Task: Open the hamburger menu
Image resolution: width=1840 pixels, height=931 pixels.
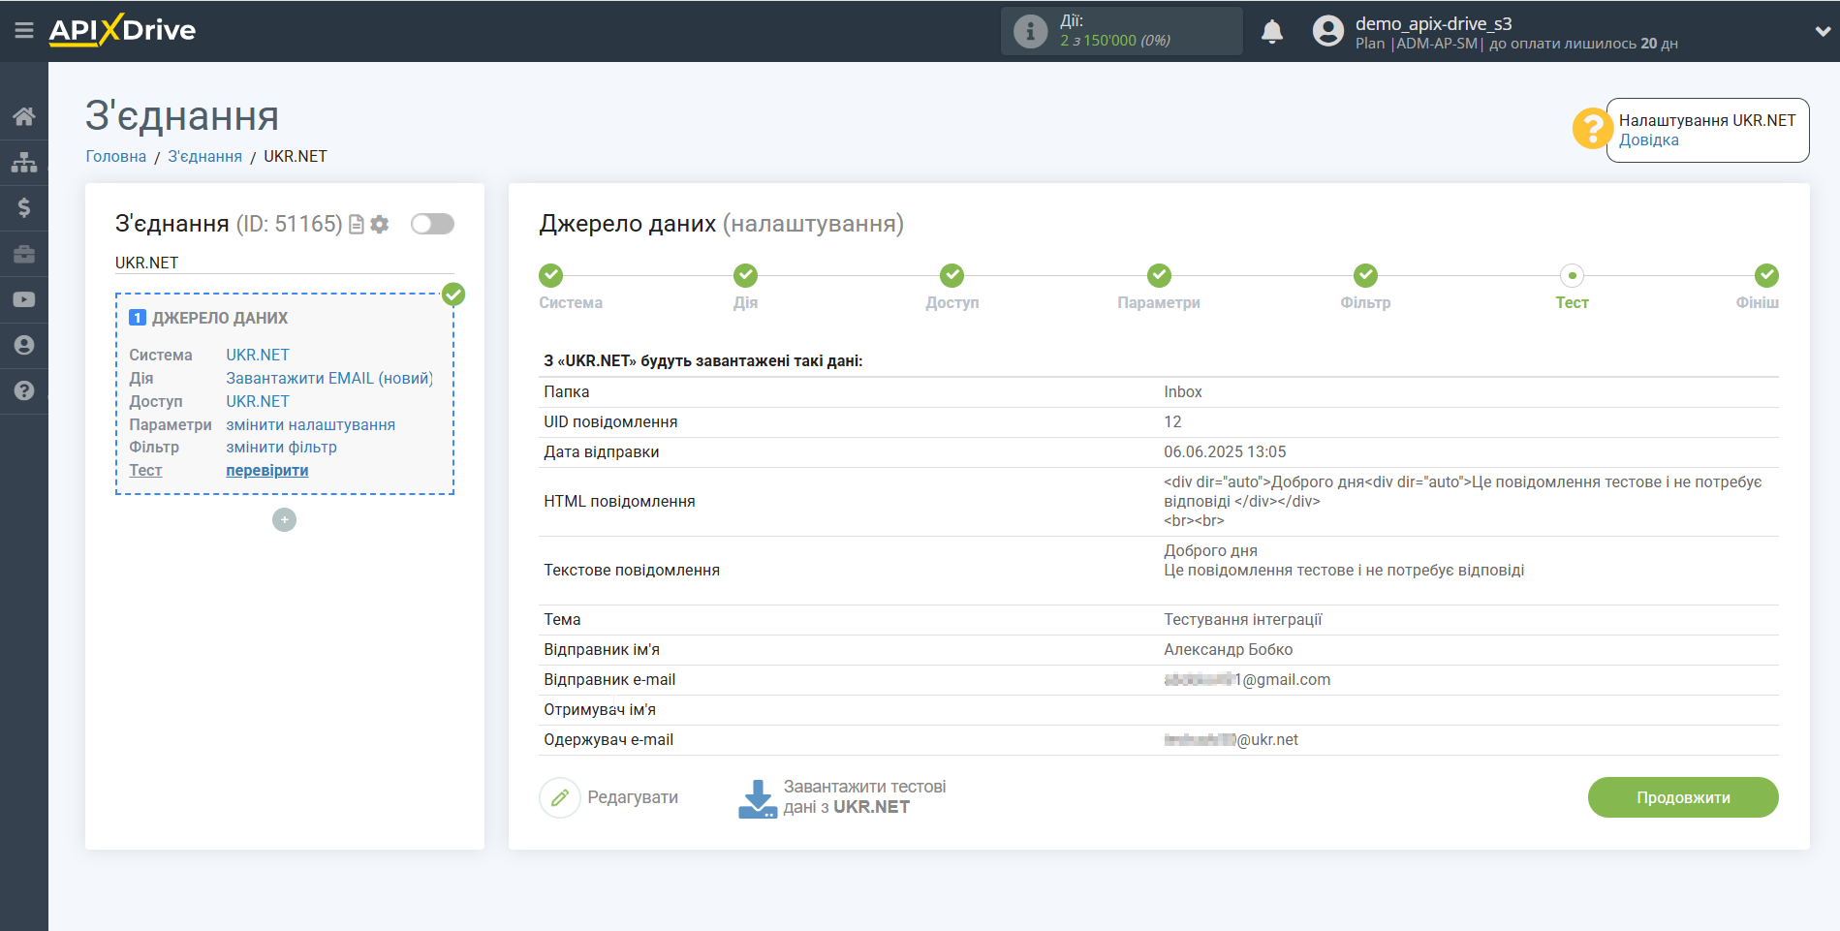Action: pyautogui.click(x=24, y=30)
